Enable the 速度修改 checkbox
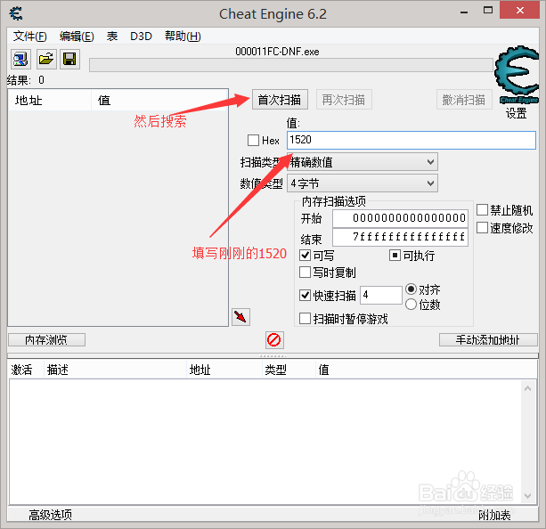Screen dimensions: 546x529 [482, 228]
